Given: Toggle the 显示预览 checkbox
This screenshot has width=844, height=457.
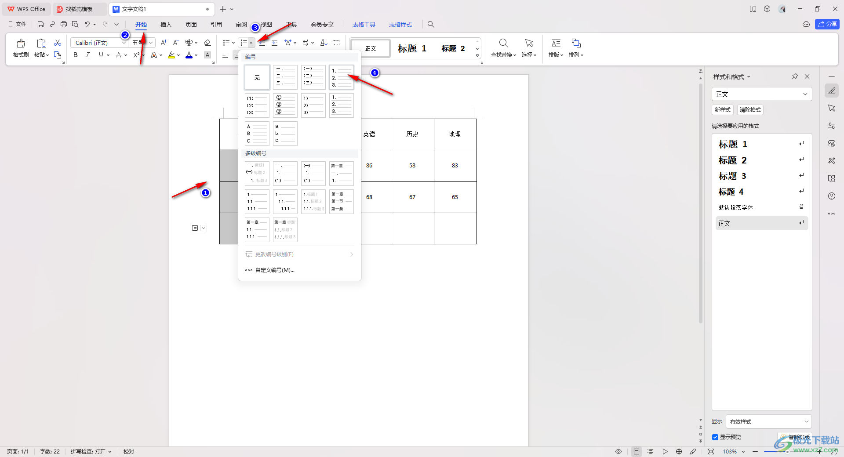Looking at the screenshot, I should 715,437.
